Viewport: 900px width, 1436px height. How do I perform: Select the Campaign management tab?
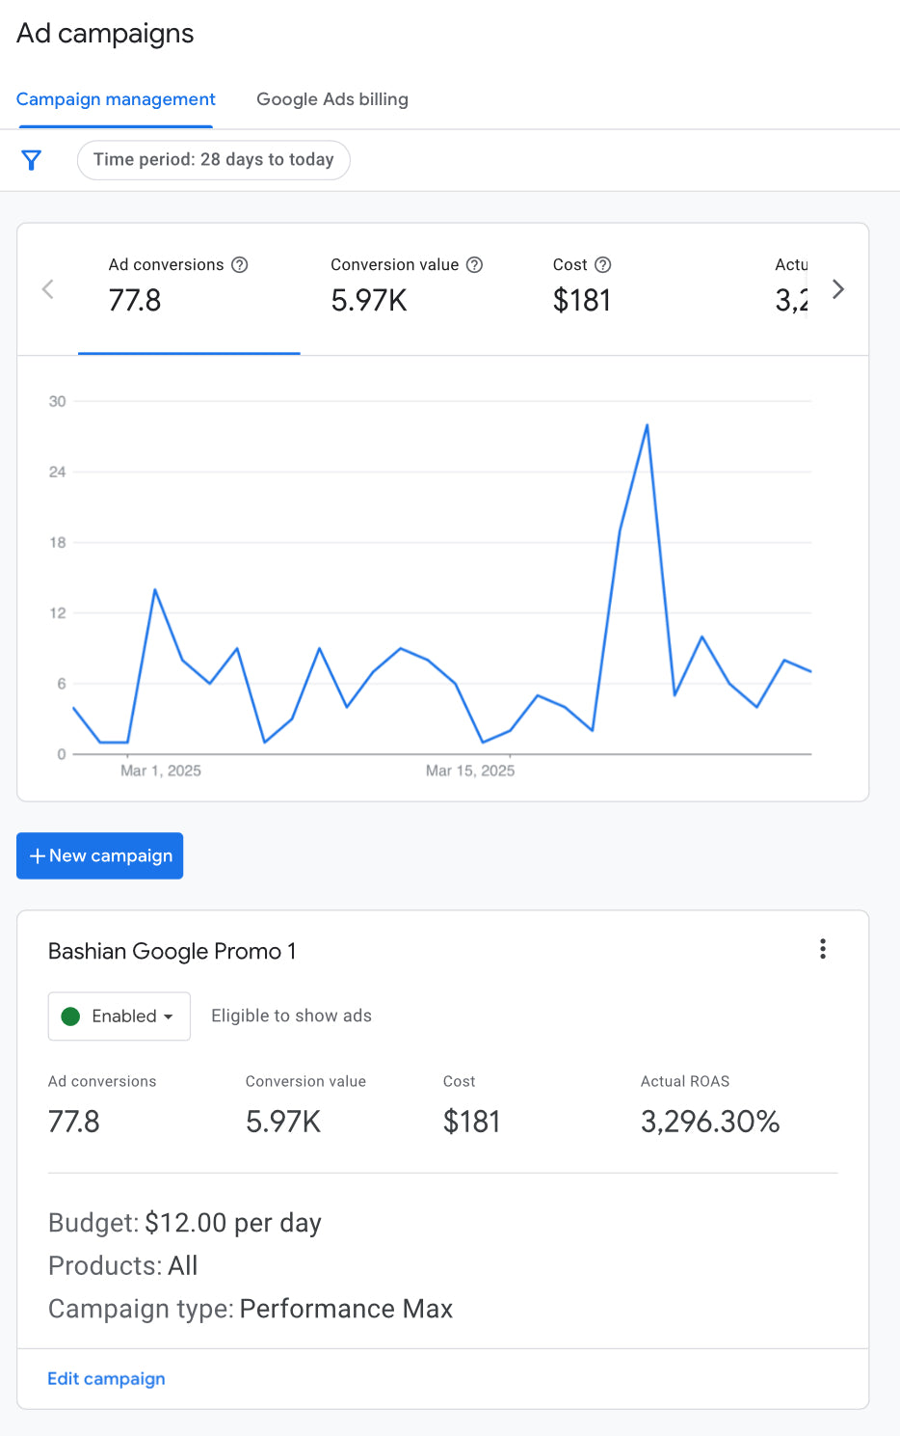[x=116, y=99]
